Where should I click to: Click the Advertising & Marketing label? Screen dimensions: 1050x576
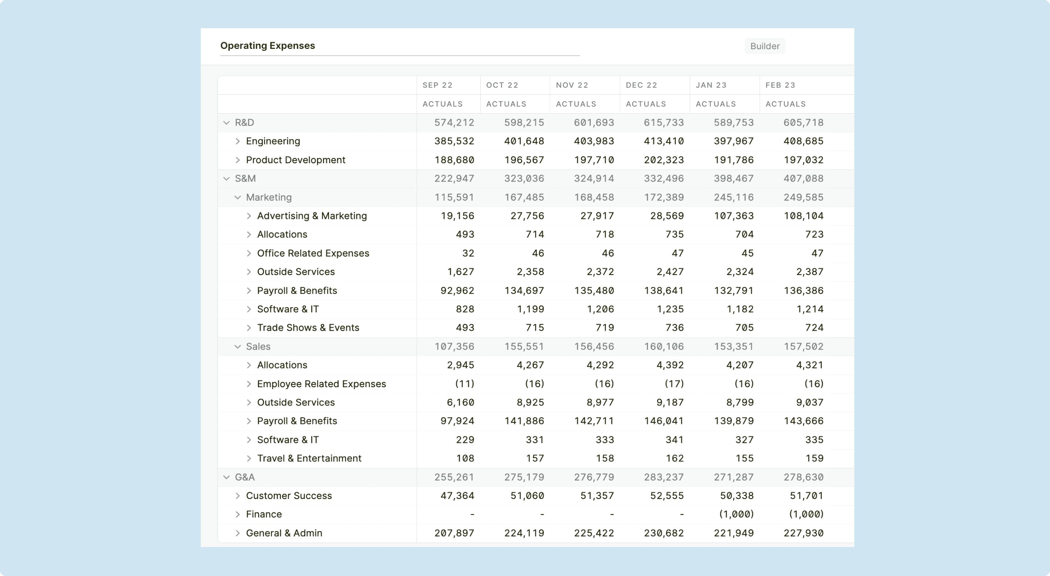click(312, 216)
